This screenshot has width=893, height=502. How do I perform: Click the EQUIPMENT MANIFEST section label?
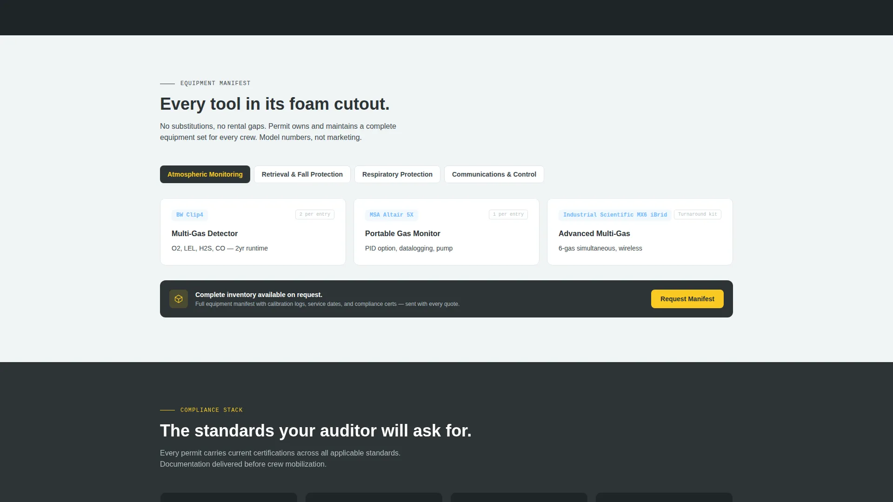[215, 83]
